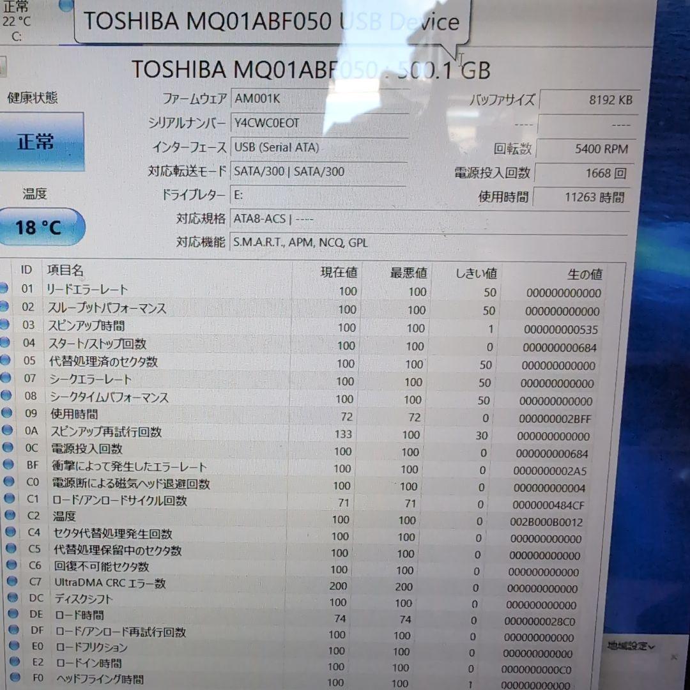Screen dimensions: 690x690
Task: Click the status icon for row 09 使用時間
Action: (6, 413)
